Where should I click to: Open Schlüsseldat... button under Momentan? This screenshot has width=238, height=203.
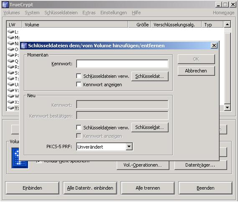(150, 76)
